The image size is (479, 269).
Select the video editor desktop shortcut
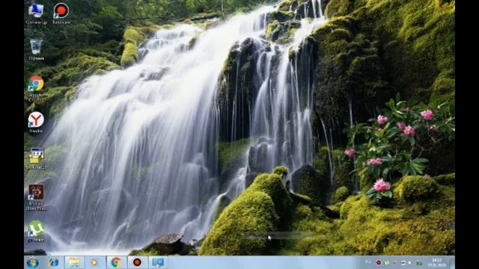[x=36, y=197]
